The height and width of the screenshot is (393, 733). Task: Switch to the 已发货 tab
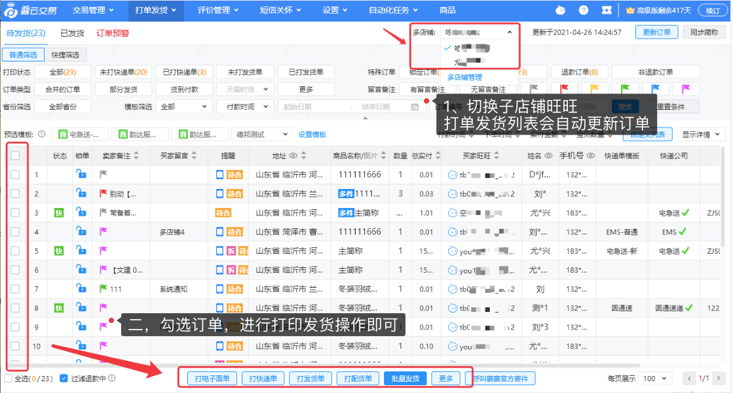tap(73, 33)
